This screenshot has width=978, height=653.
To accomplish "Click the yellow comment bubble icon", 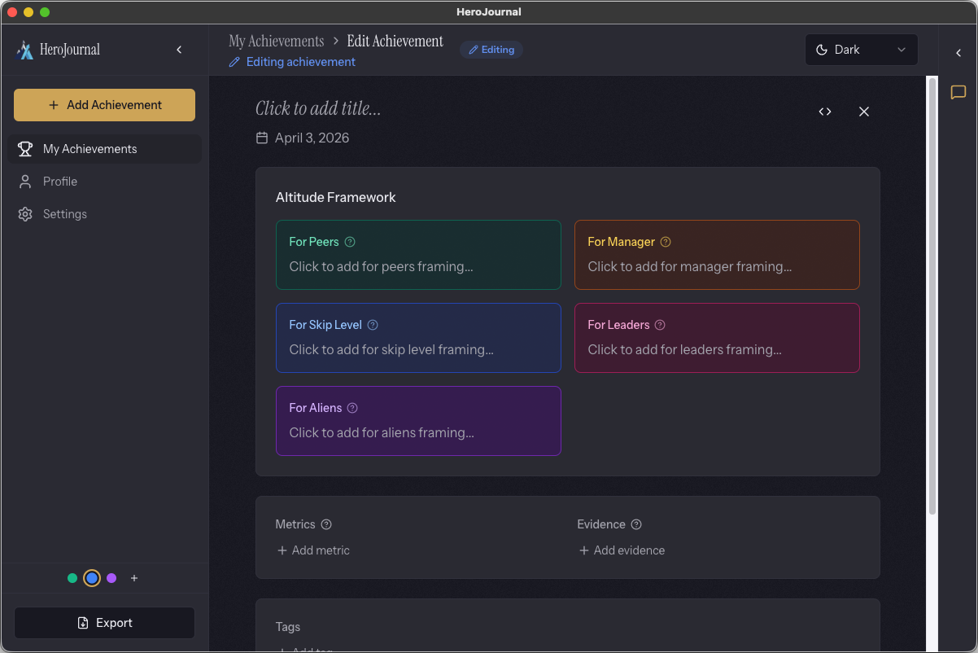I will [958, 93].
